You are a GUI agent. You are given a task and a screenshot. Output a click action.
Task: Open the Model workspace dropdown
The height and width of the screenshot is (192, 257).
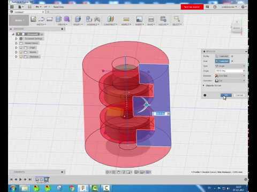19,20
